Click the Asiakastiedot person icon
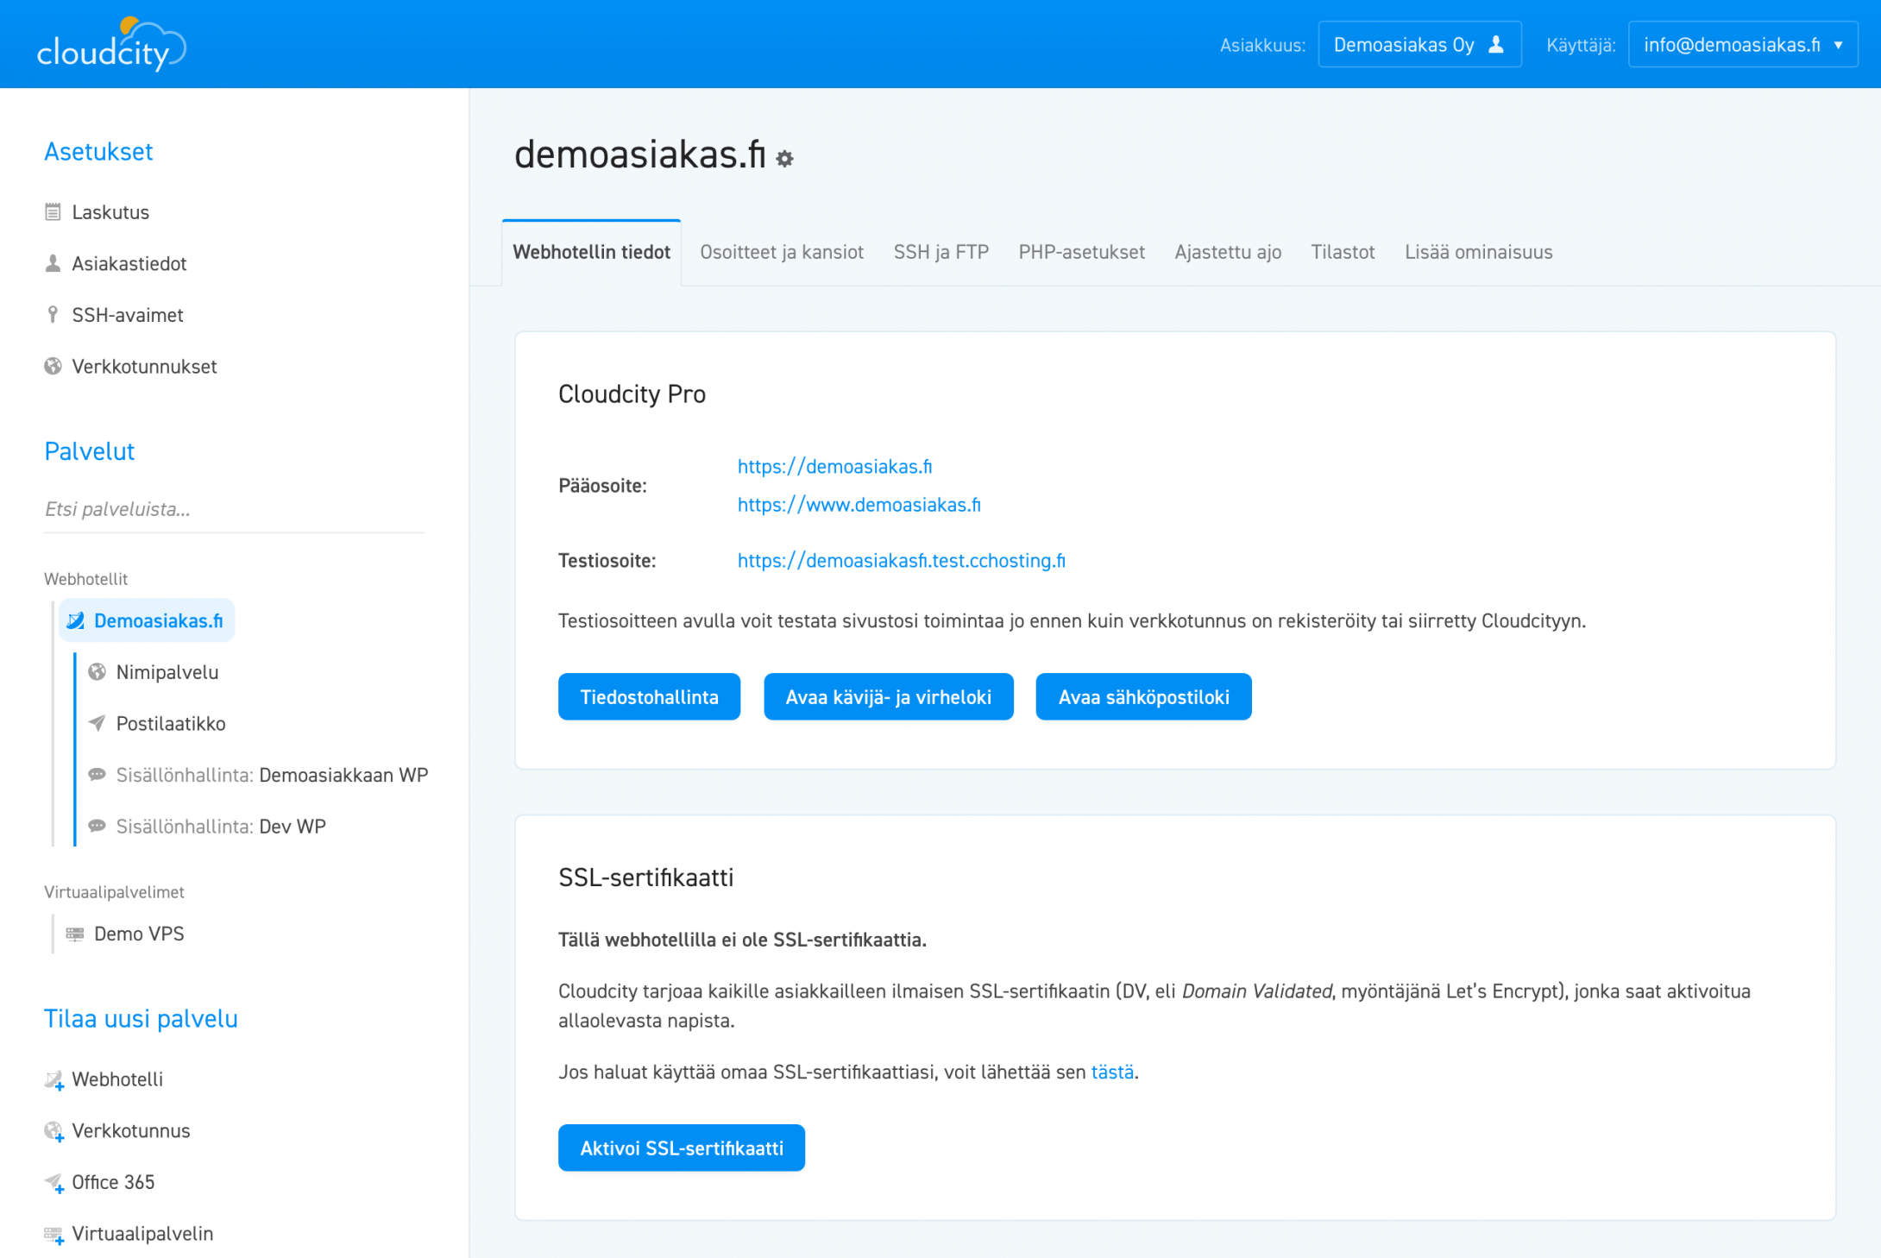The image size is (1881, 1258). click(x=53, y=263)
